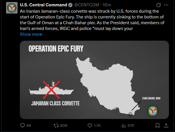Click the blue verified checkmark badge

coord(71,5)
